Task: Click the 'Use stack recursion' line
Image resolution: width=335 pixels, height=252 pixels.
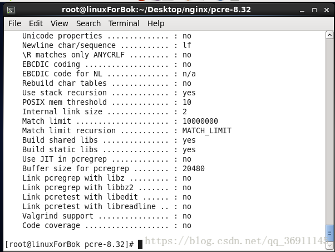Action: (x=109, y=93)
